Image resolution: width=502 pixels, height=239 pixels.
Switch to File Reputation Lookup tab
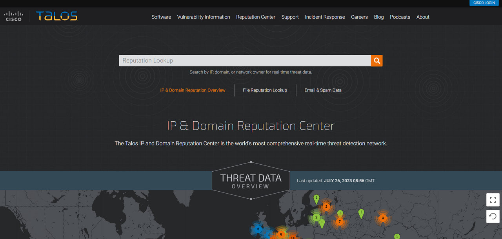pos(265,90)
